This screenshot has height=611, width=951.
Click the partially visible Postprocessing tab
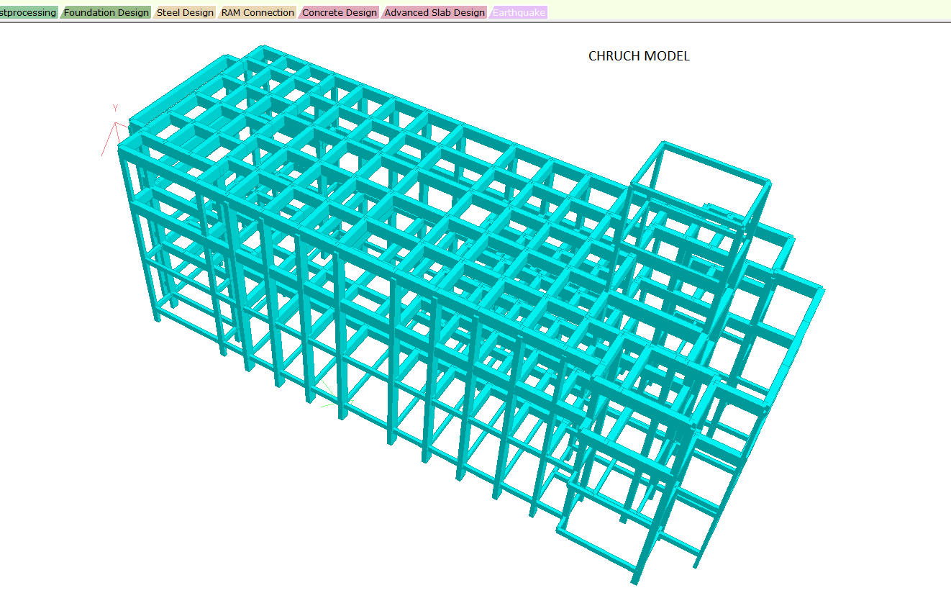pyautogui.click(x=28, y=12)
